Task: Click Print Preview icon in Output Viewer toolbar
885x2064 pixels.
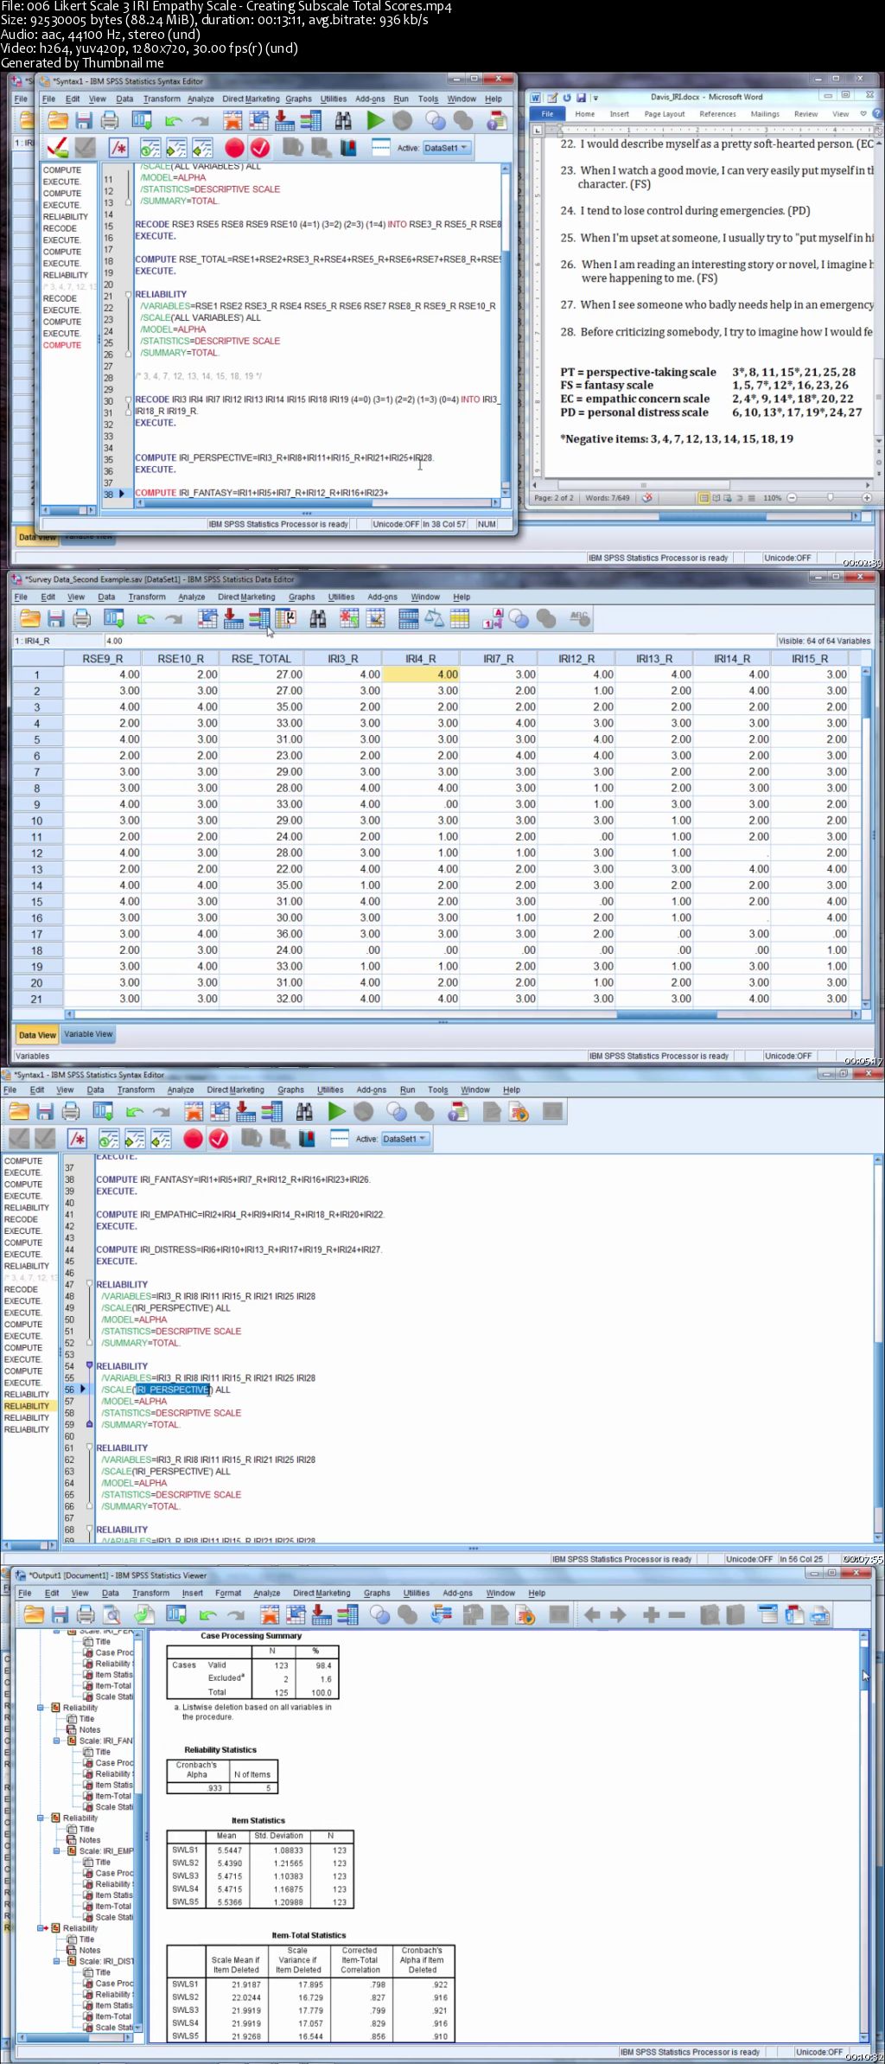Action: (x=112, y=1614)
